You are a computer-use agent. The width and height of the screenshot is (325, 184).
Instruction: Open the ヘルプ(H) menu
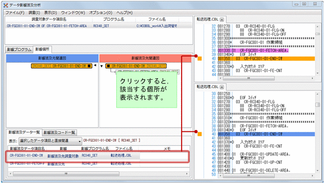pyautogui.click(x=124, y=13)
